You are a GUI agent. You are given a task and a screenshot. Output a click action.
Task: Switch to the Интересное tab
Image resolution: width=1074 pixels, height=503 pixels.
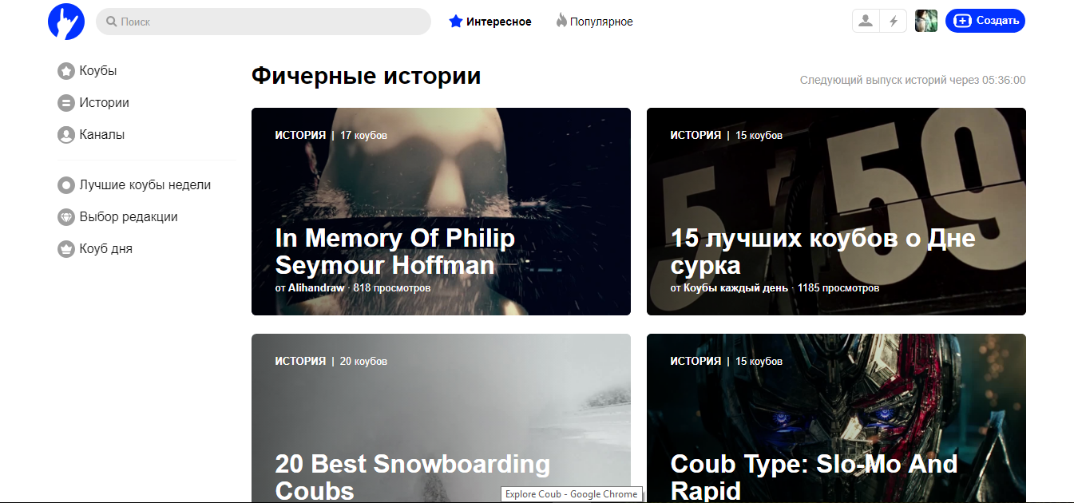(490, 22)
